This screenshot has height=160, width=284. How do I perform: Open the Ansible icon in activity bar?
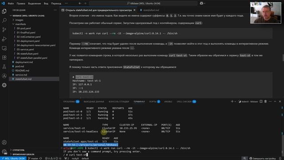coord(4,76)
